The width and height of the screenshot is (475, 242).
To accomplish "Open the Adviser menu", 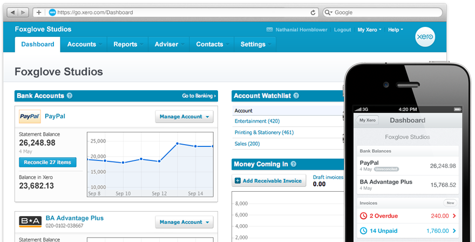I will pos(169,44).
